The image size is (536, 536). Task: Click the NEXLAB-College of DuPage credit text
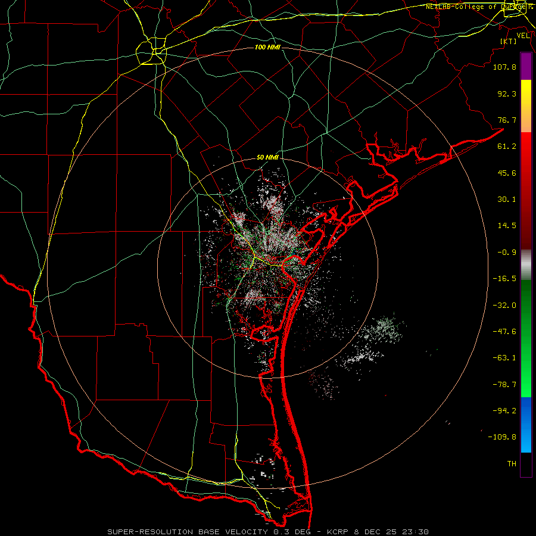[479, 7]
